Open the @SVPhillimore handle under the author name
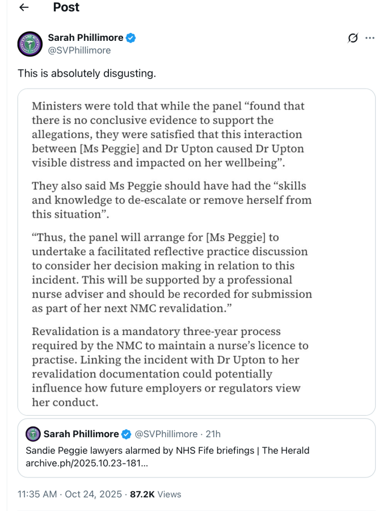 click(79, 51)
